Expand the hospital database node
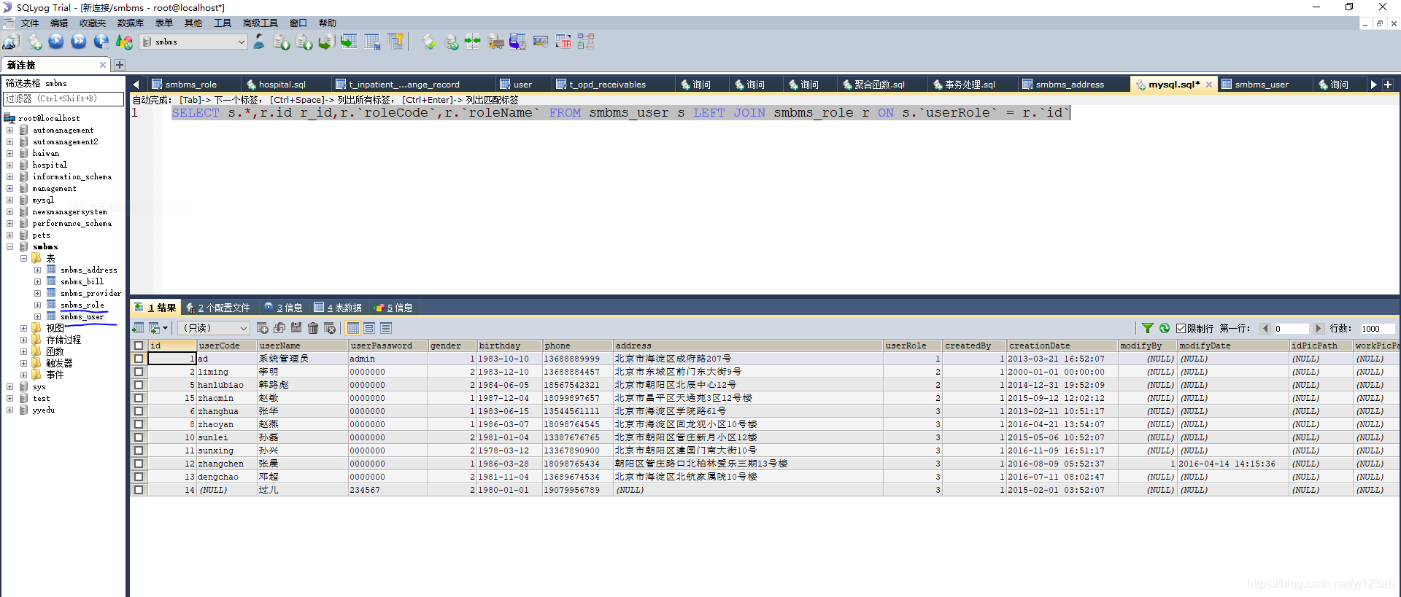Viewport: 1401px width, 597px height. click(x=9, y=165)
